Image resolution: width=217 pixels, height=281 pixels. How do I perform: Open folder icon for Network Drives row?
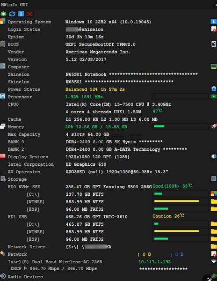click(214, 246)
